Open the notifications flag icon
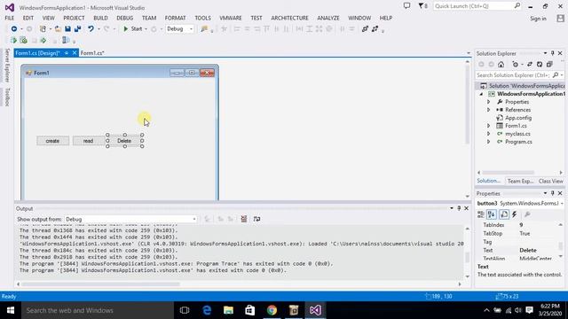Image resolution: width=568 pixels, height=319 pixels. 422,6
